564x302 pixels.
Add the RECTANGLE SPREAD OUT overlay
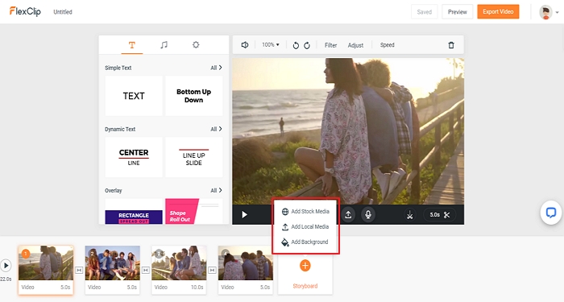pos(134,211)
